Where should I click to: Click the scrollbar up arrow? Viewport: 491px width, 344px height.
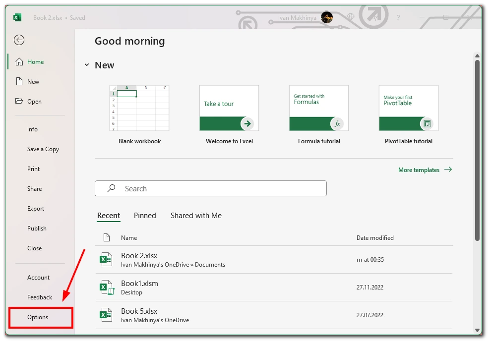point(477,56)
